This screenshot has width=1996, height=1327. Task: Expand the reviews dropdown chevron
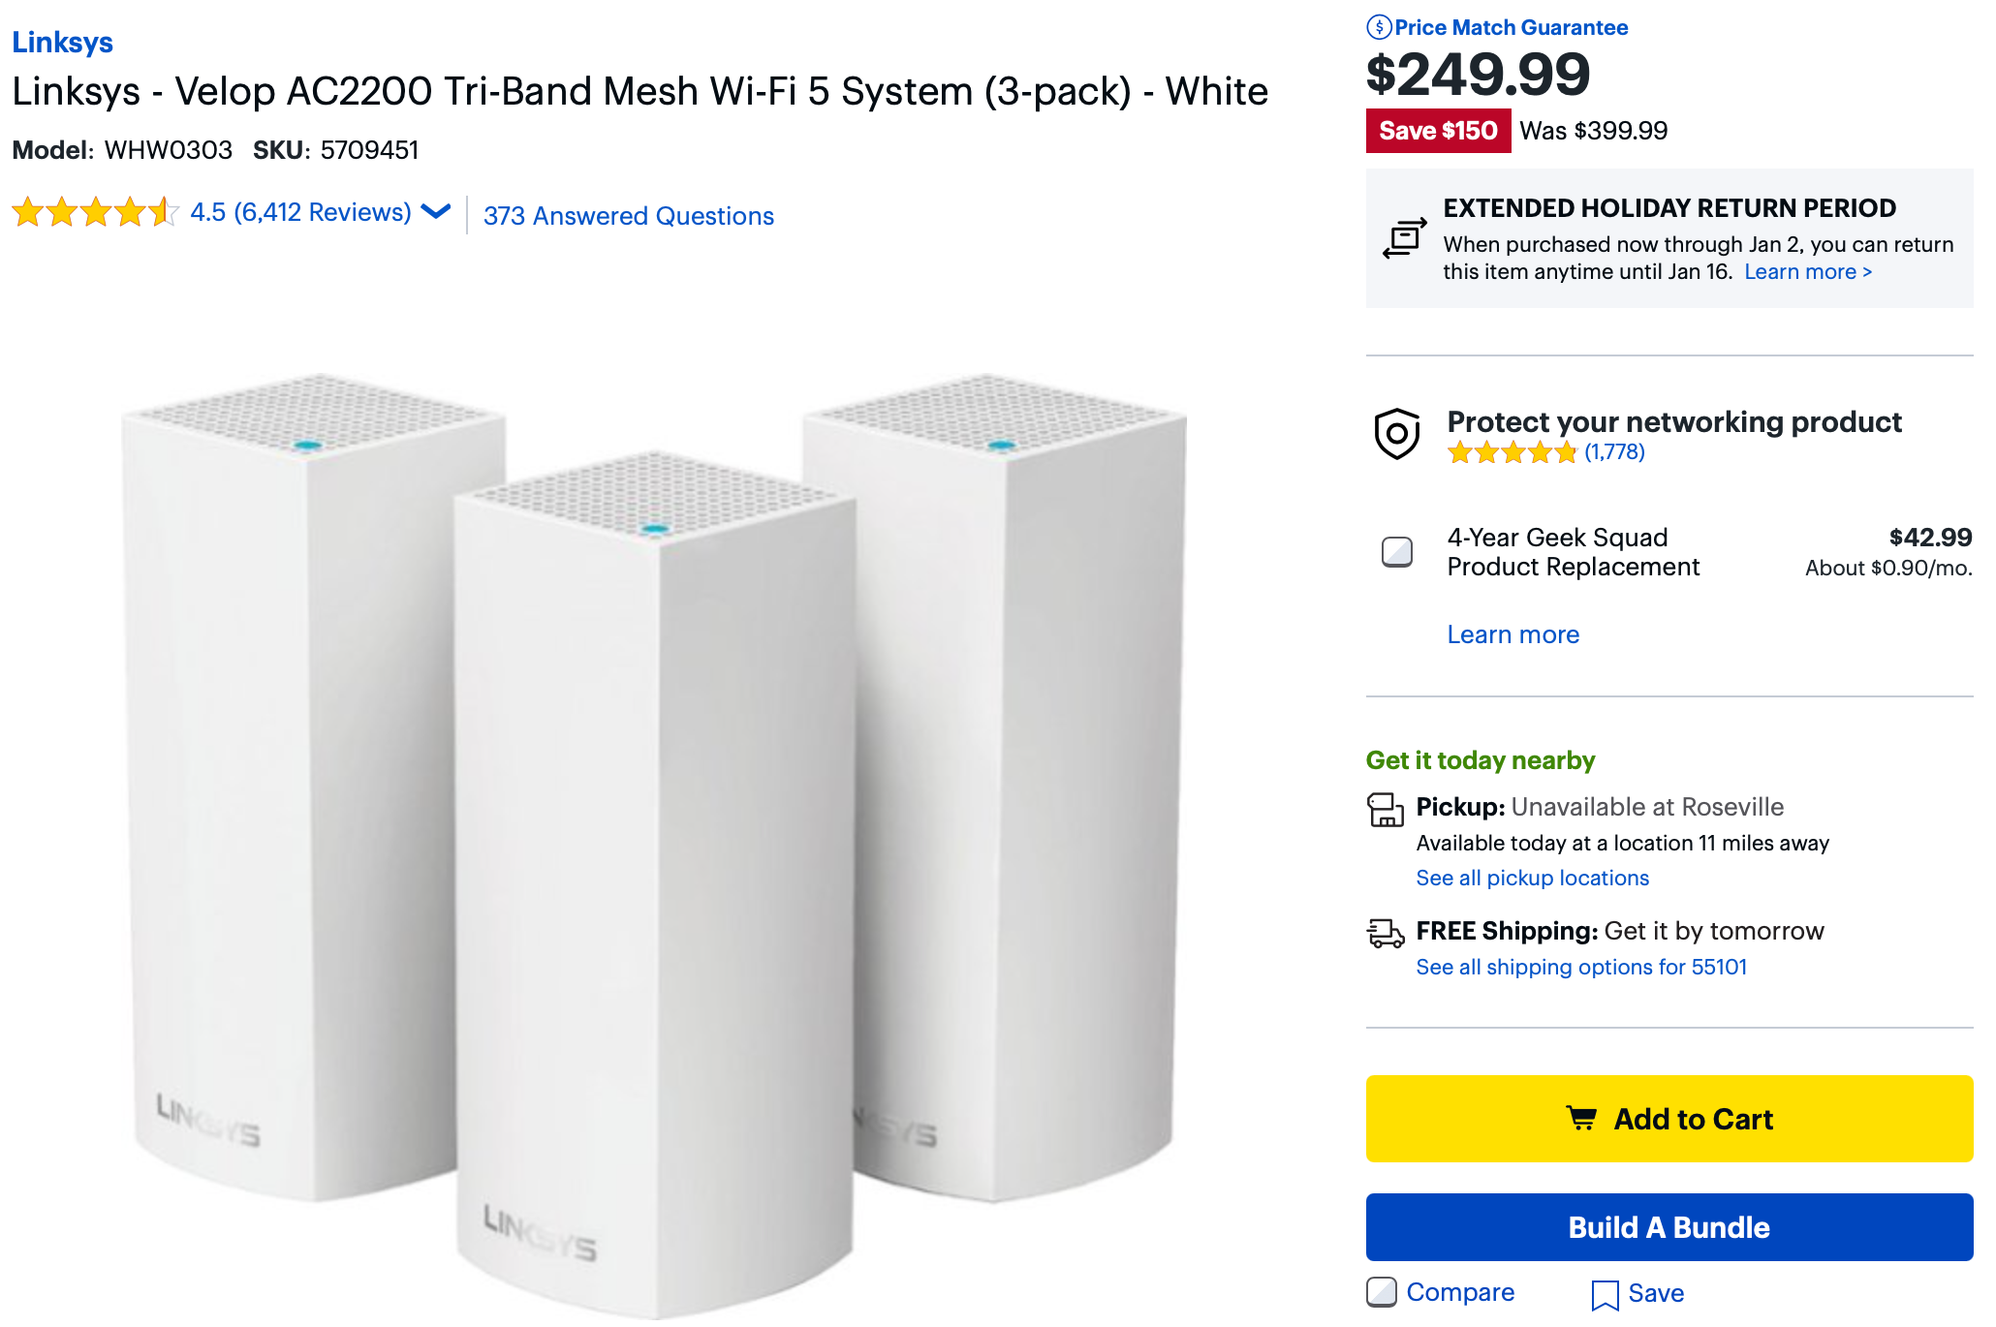click(x=435, y=211)
